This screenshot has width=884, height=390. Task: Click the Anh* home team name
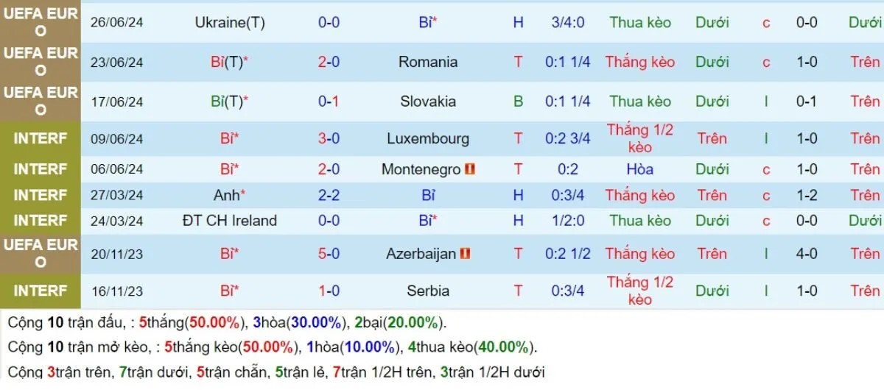click(230, 195)
